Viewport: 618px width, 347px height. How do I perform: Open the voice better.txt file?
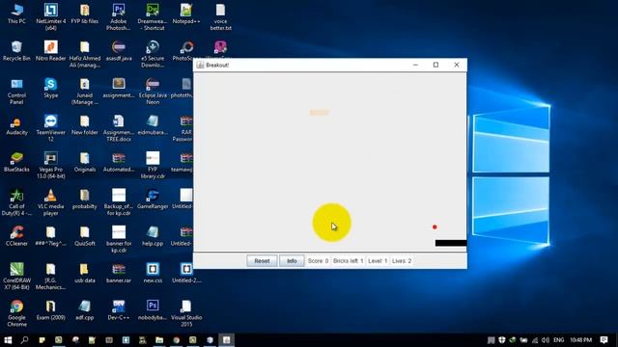pyautogui.click(x=220, y=17)
